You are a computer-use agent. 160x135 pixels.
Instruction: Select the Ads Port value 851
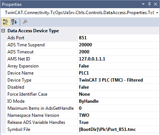click(x=118, y=38)
